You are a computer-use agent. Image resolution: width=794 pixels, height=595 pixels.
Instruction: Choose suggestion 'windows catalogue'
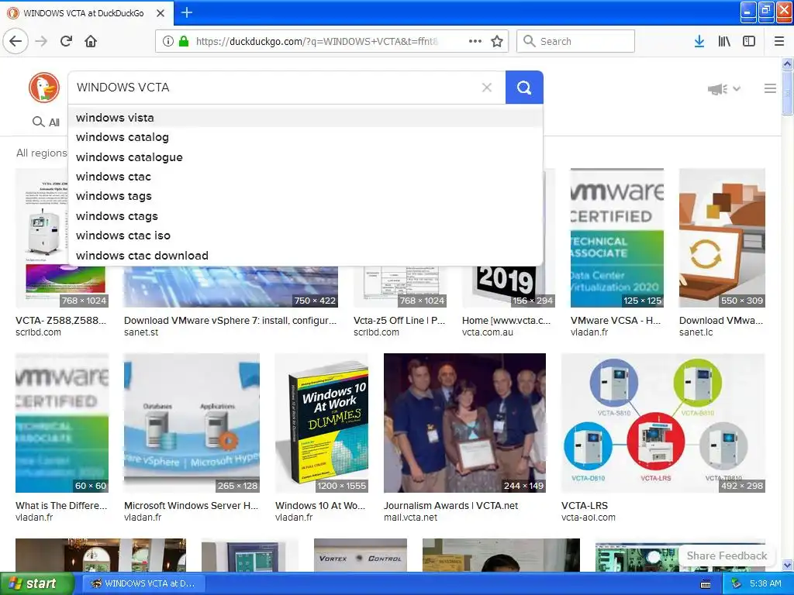306,156
